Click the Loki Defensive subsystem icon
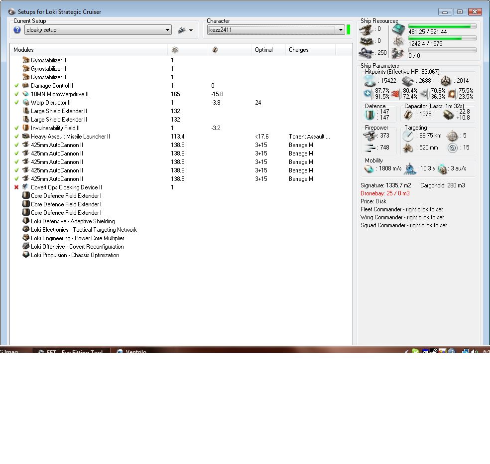490x464 pixels. tap(26, 221)
